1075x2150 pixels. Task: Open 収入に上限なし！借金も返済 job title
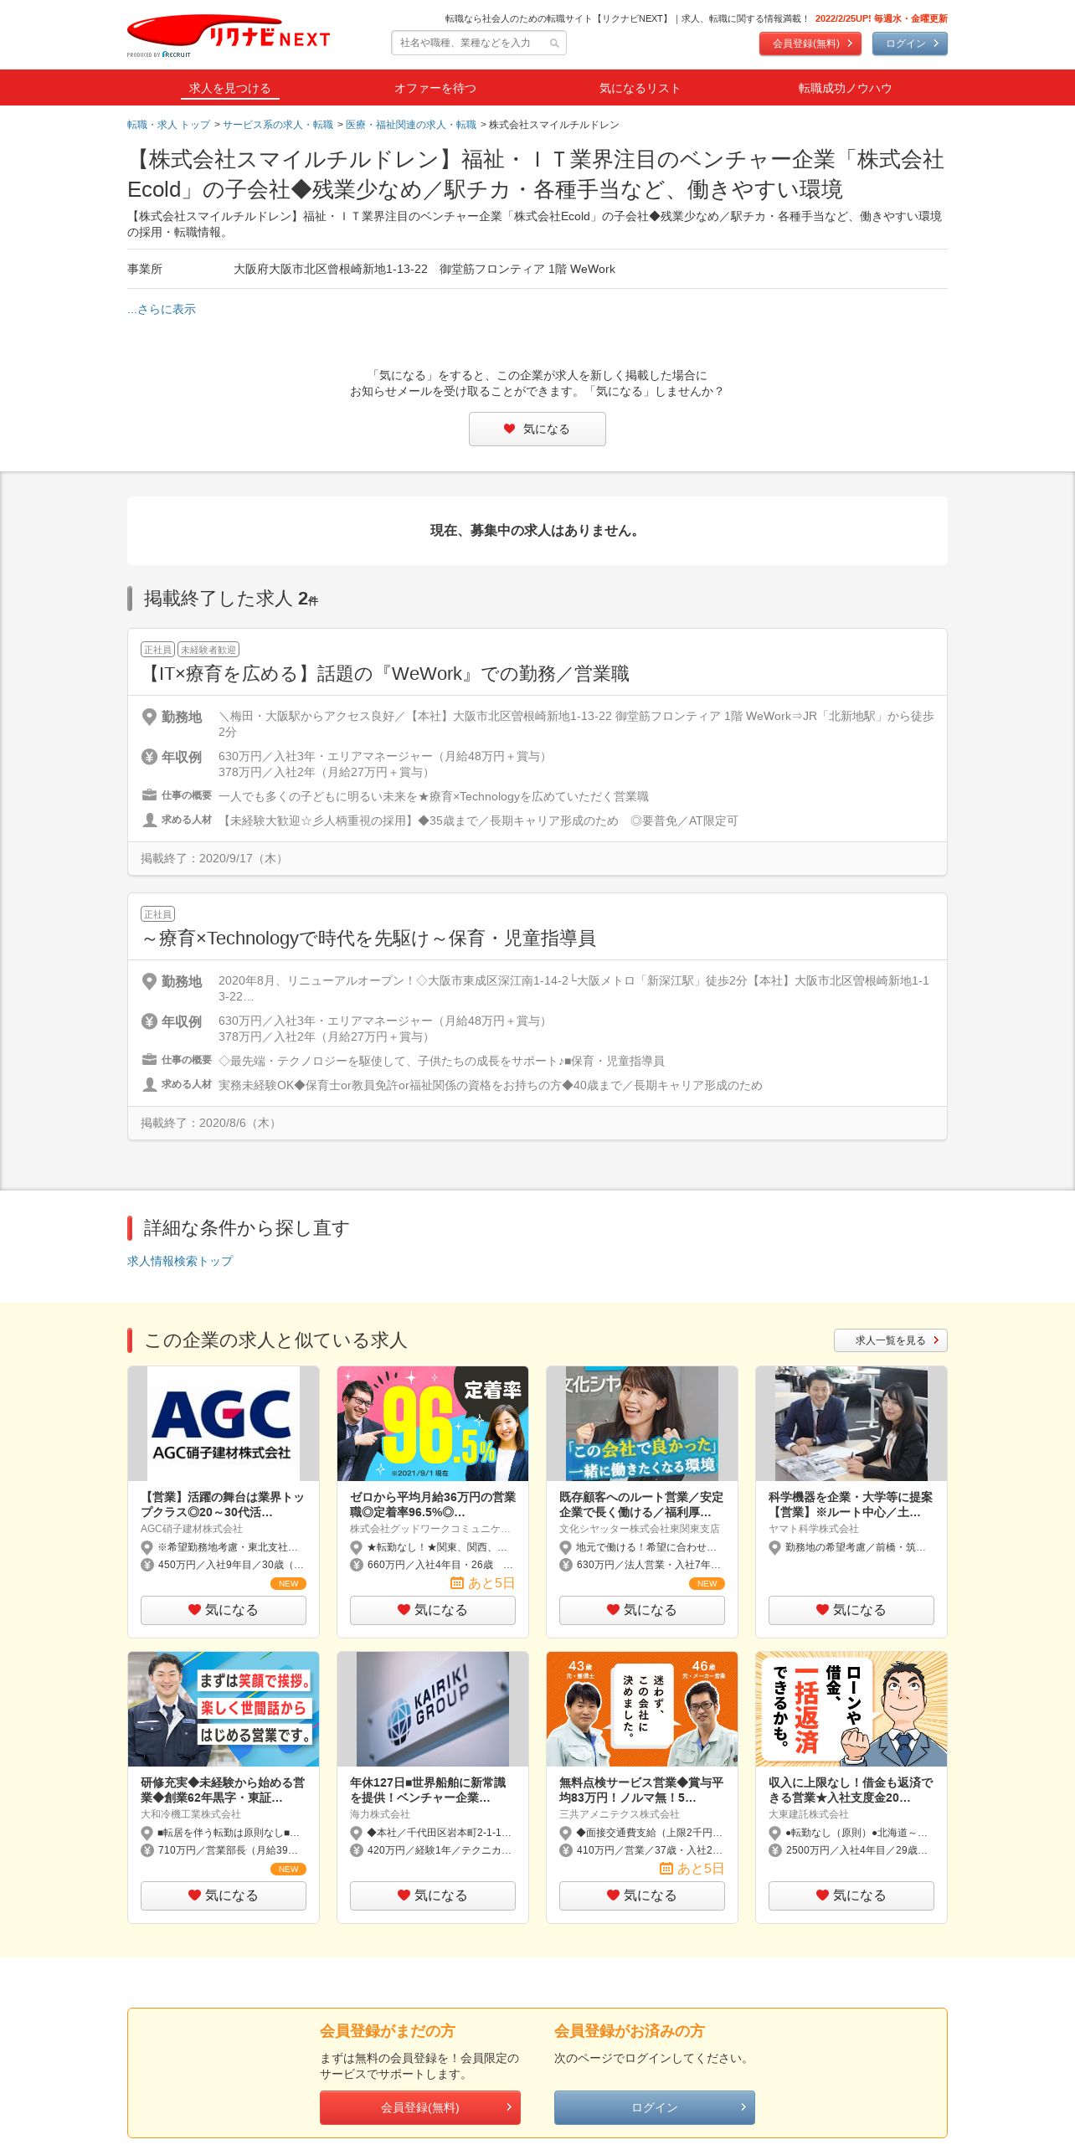coord(851,1790)
